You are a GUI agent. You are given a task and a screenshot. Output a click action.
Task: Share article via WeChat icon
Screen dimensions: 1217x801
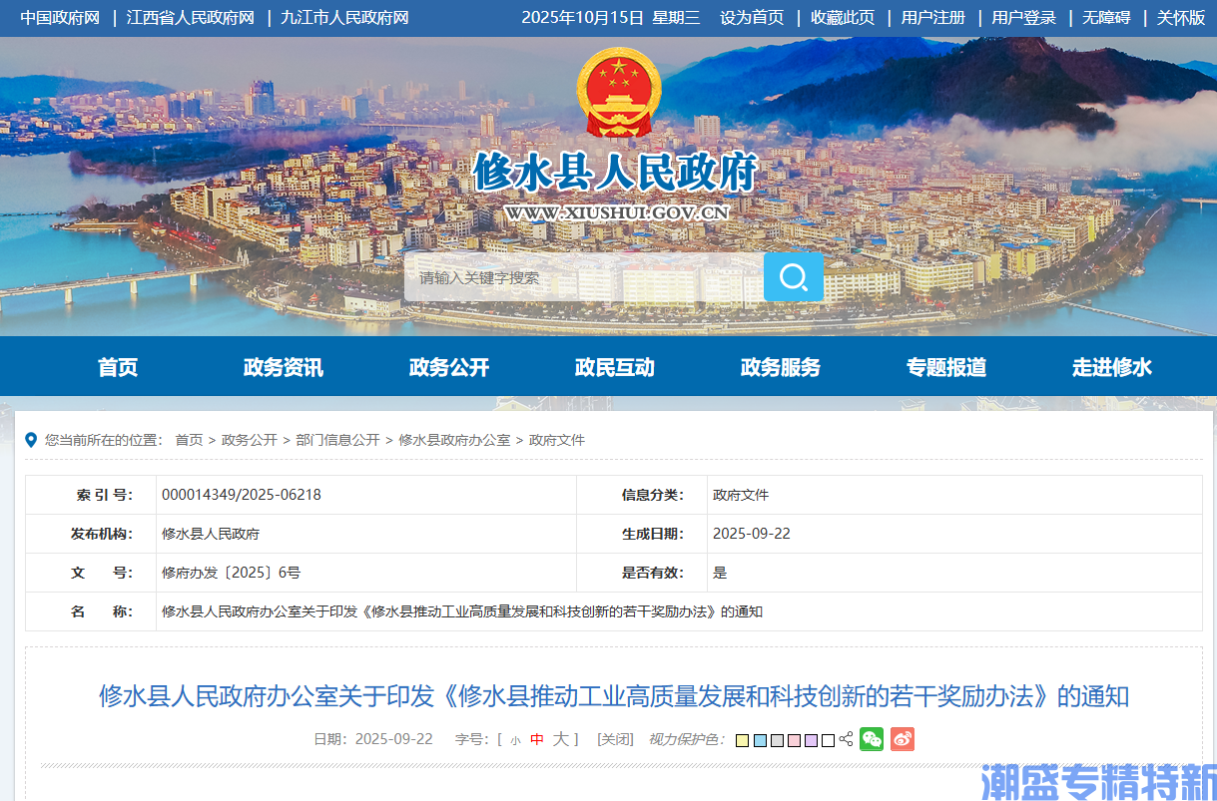pos(872,739)
